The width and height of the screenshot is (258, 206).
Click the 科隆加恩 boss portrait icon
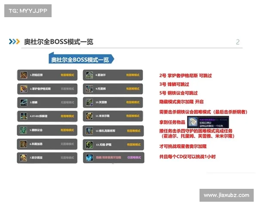click(x=23, y=144)
